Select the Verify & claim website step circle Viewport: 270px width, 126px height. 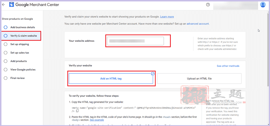pos(5,36)
